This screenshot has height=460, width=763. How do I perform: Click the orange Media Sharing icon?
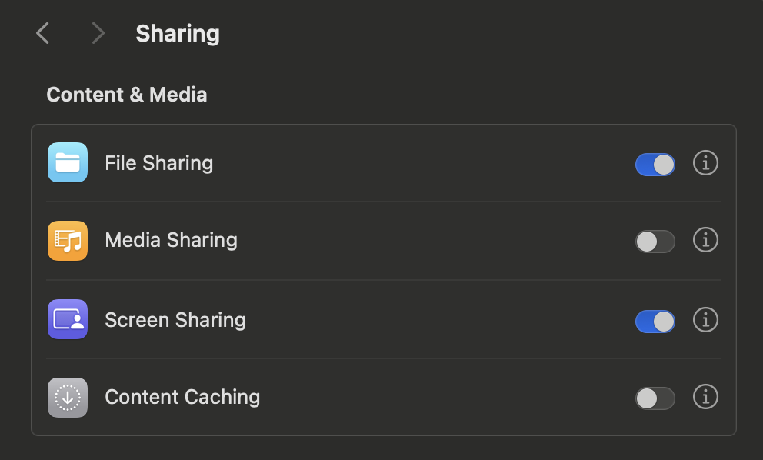tap(68, 241)
